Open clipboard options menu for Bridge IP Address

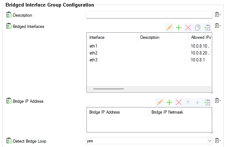click(217, 101)
